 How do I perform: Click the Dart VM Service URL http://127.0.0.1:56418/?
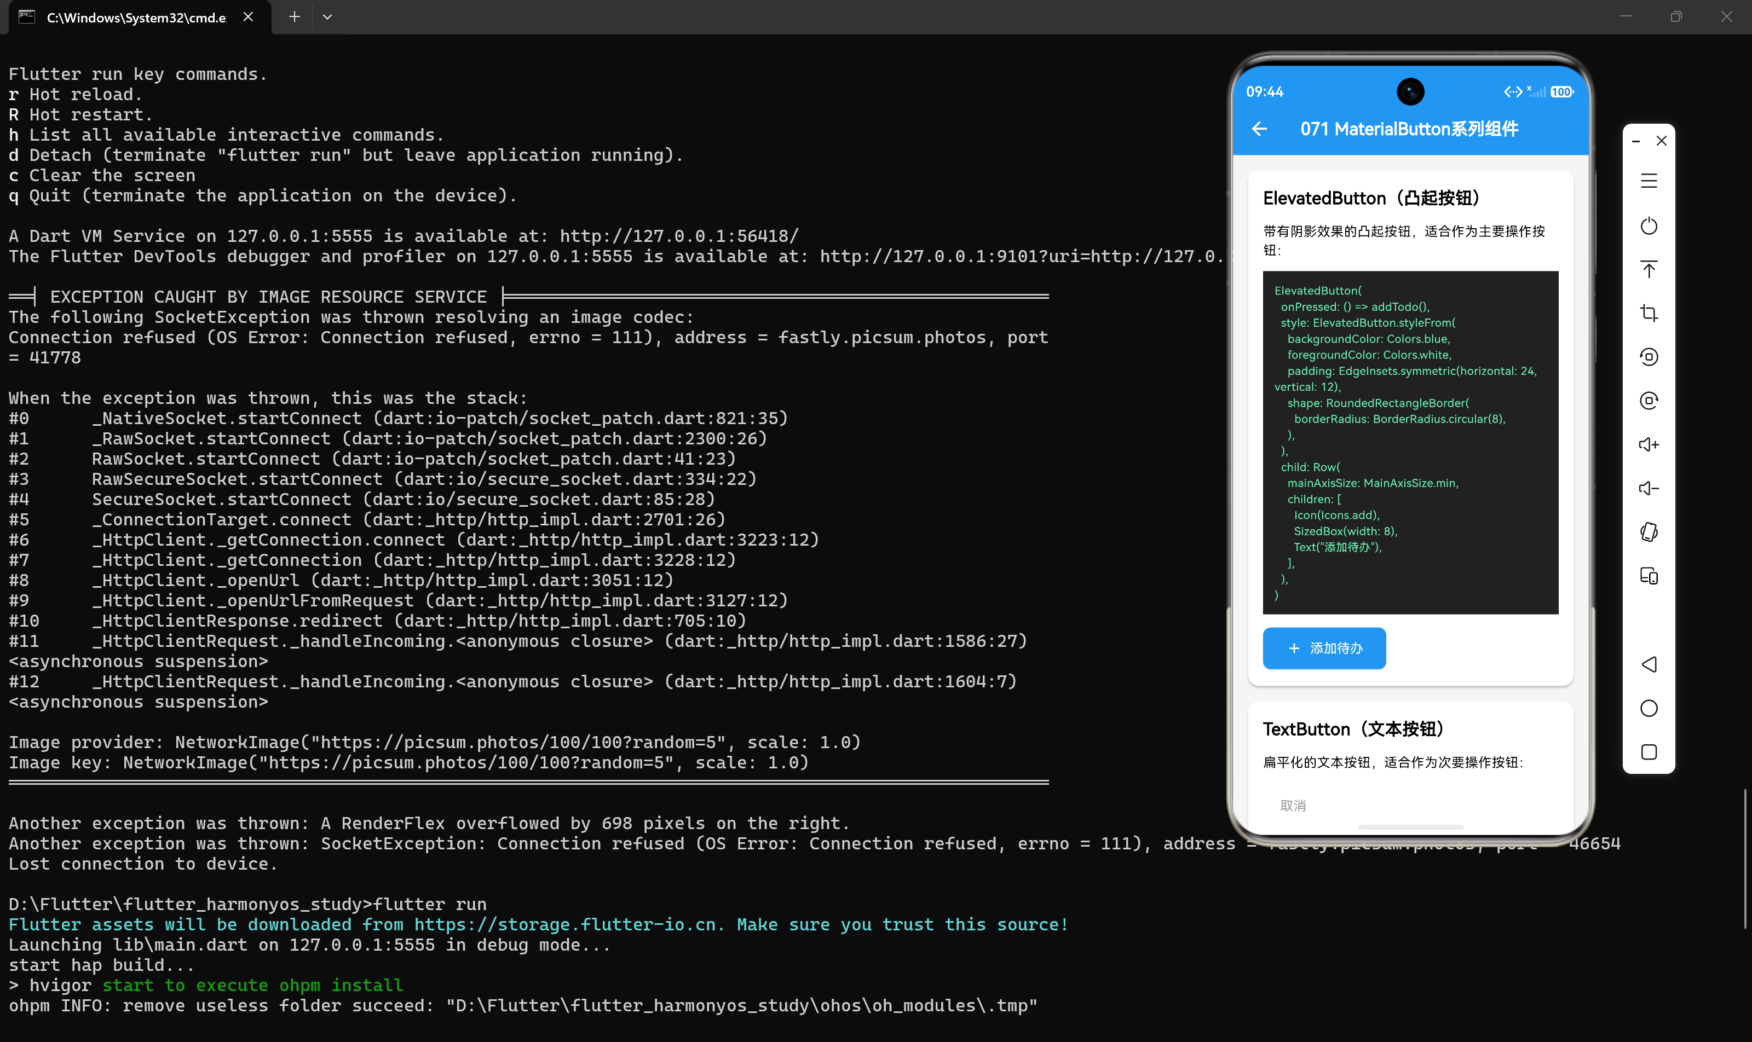coord(678,236)
